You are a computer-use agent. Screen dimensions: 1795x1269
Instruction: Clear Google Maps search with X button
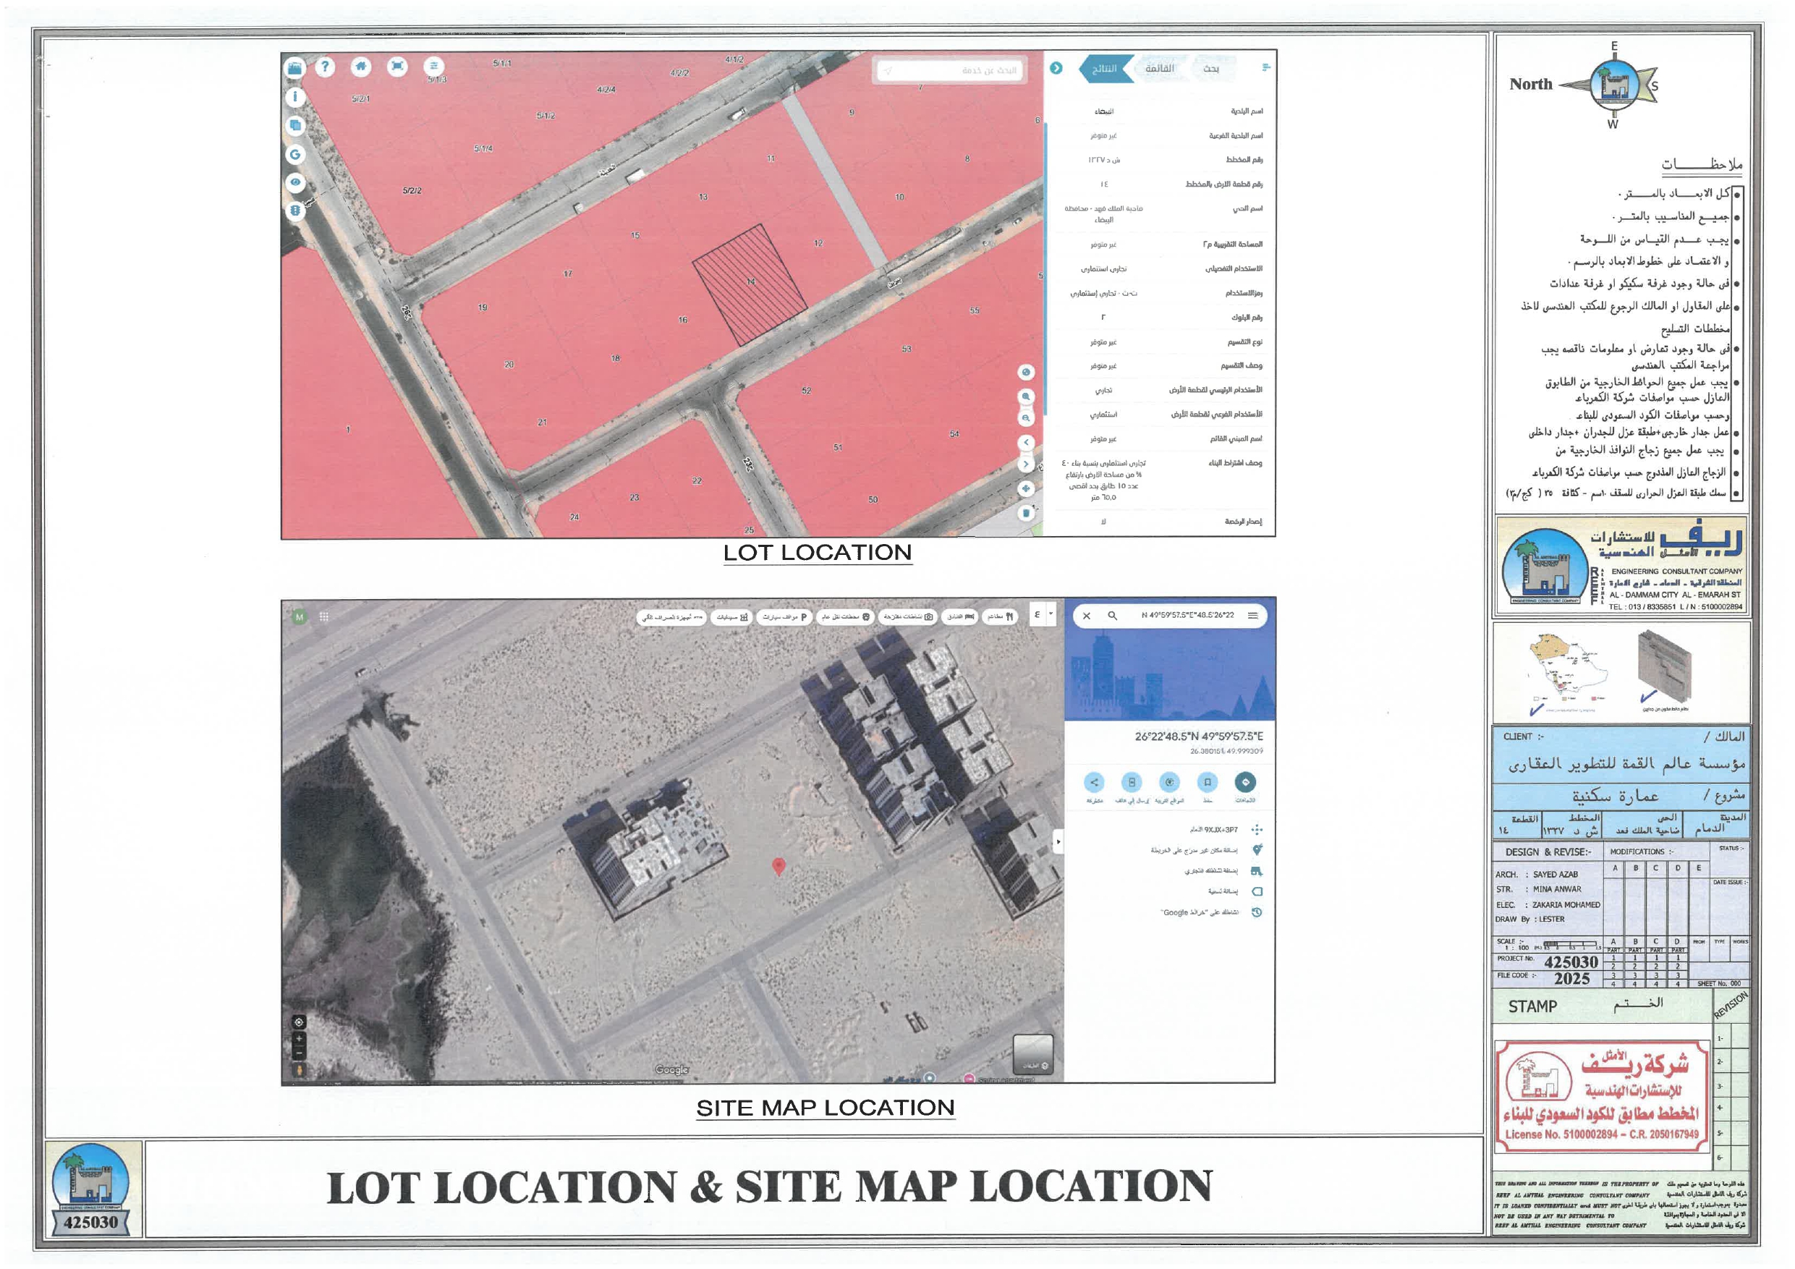[1087, 616]
